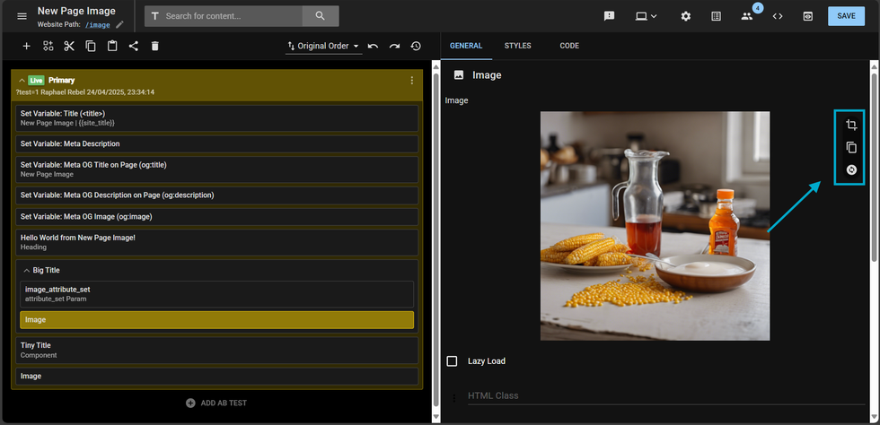Select the Tiny Title Component row
The width and height of the screenshot is (880, 425).
click(x=219, y=350)
